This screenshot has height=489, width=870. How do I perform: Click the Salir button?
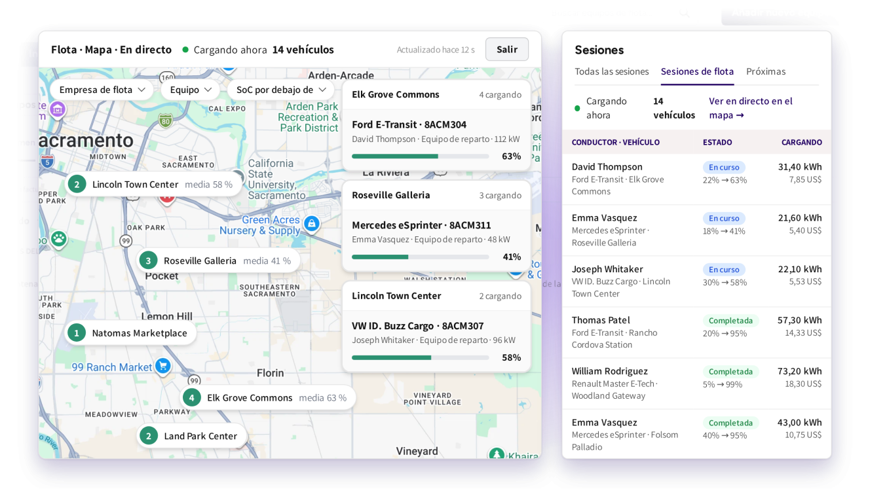(507, 49)
